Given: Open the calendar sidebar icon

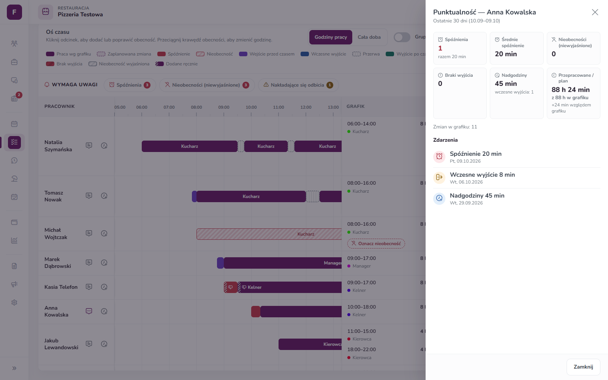Looking at the screenshot, I should click(14, 124).
